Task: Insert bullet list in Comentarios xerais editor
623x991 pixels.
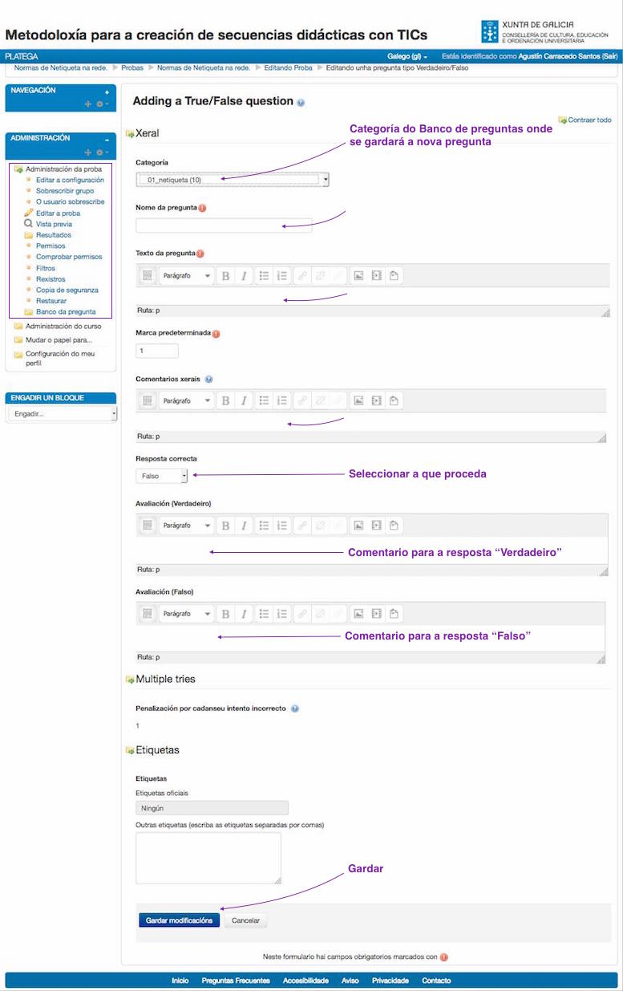Action: click(264, 400)
